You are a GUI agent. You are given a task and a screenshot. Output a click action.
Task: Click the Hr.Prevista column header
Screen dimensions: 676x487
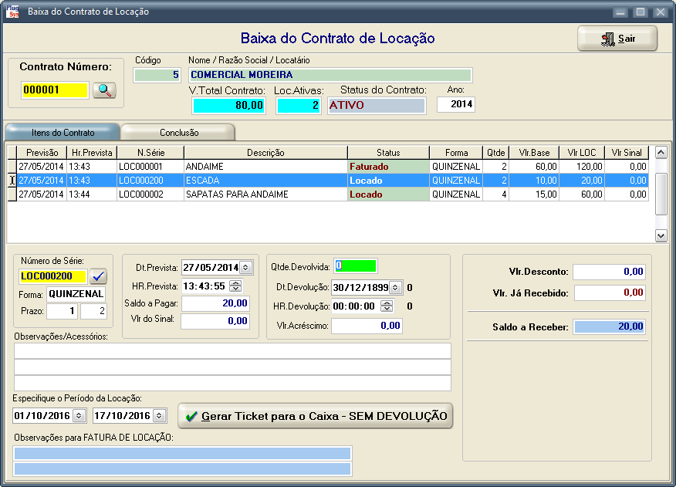click(x=92, y=153)
